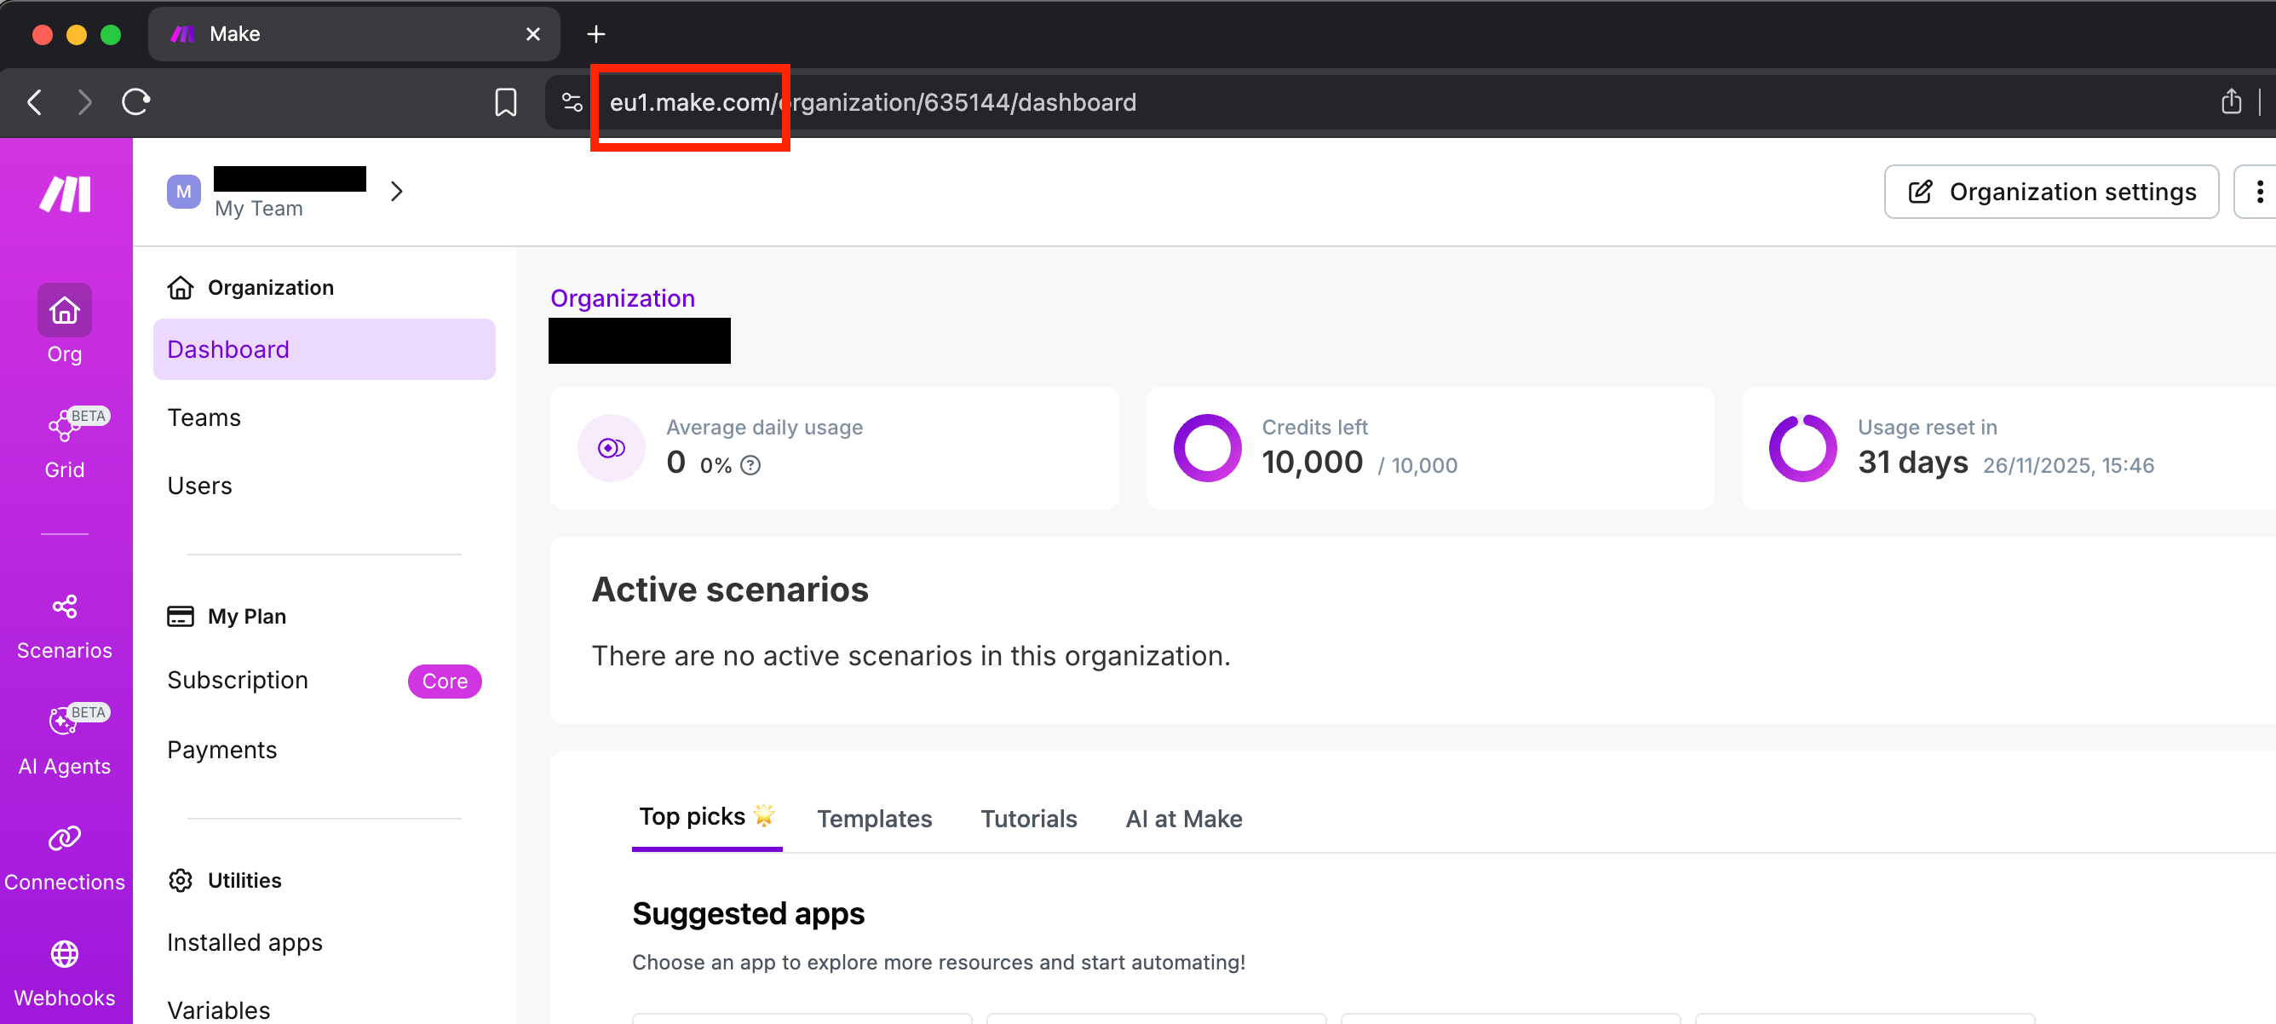Switch to the Templates tab
This screenshot has width=2276, height=1024.
pyautogui.click(x=874, y=819)
